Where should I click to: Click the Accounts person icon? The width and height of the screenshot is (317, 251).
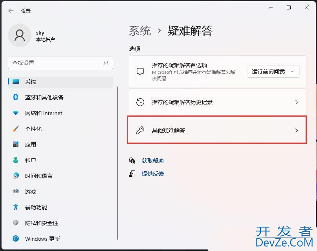point(16,160)
